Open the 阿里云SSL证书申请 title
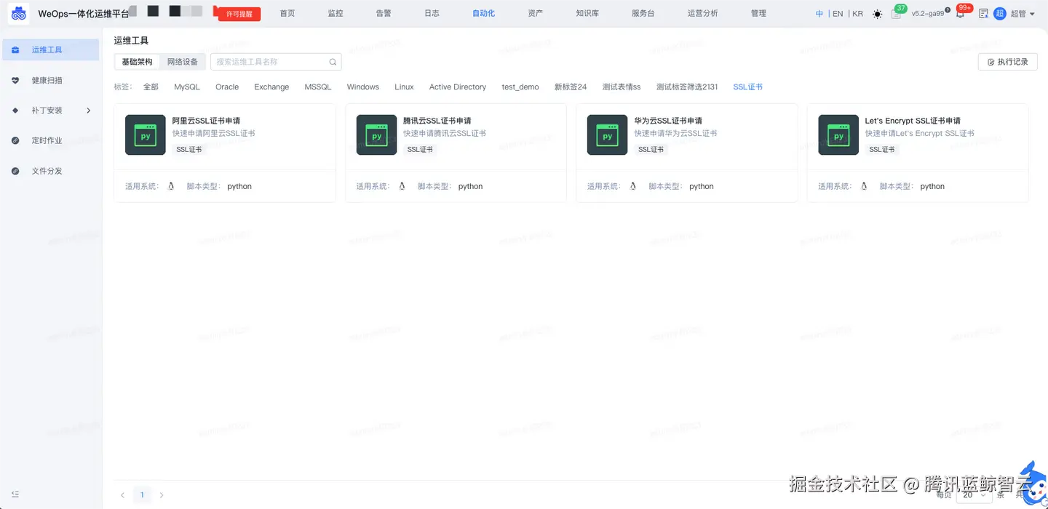The width and height of the screenshot is (1048, 509). (206, 121)
